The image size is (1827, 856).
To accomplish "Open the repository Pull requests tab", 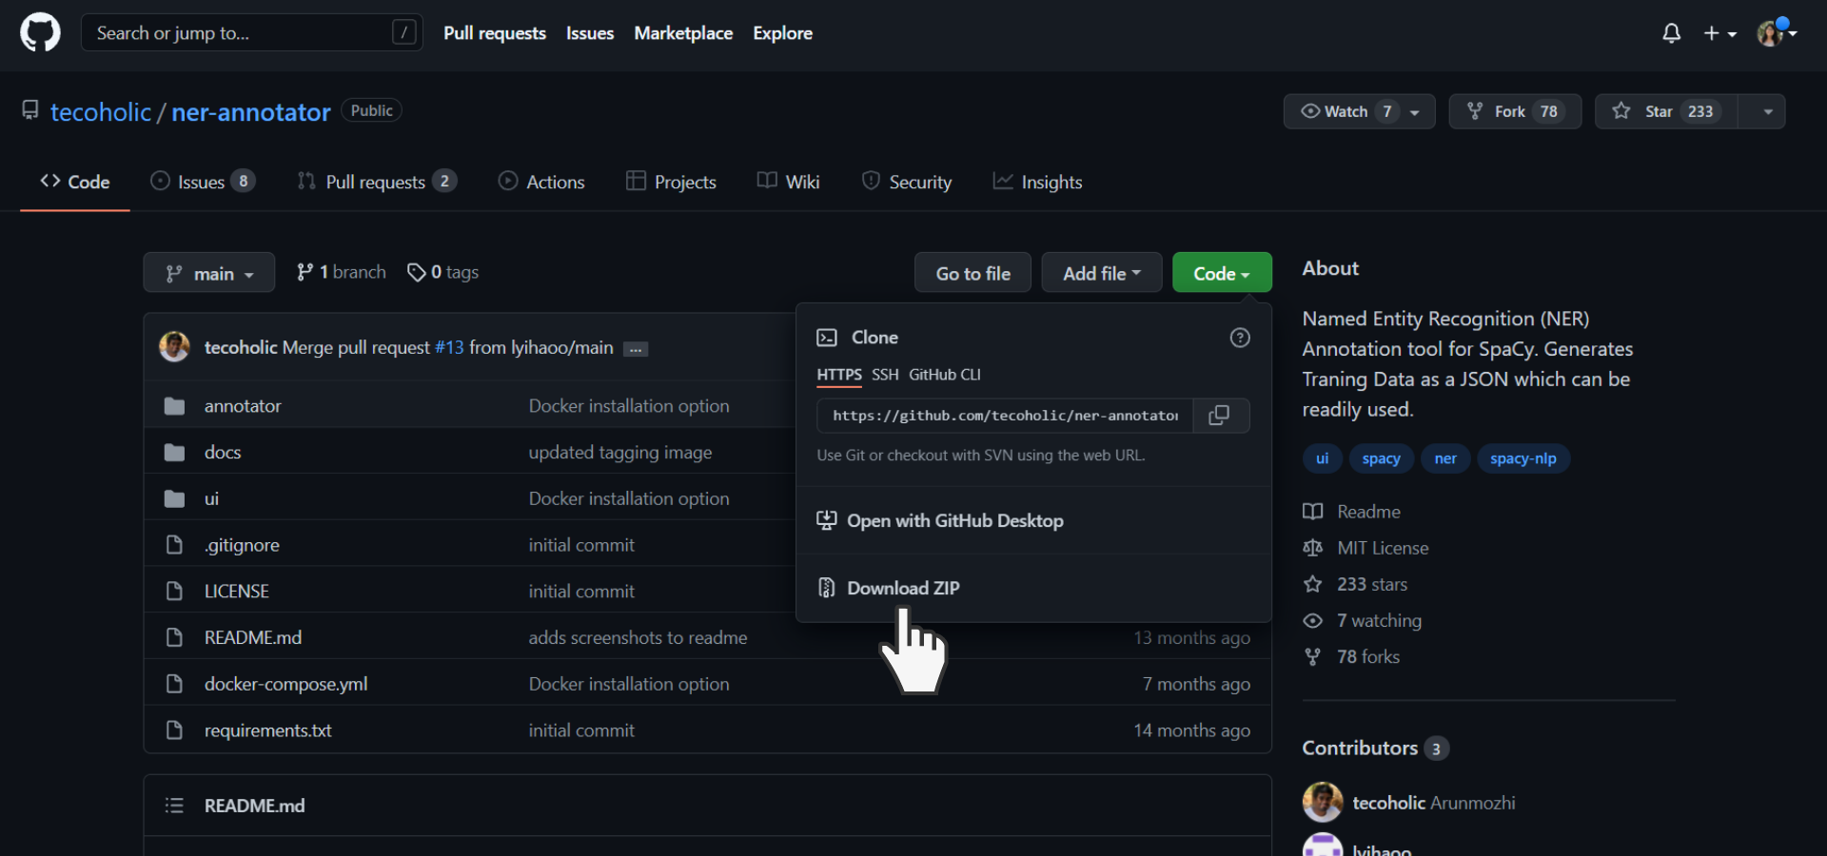I will coord(377,182).
